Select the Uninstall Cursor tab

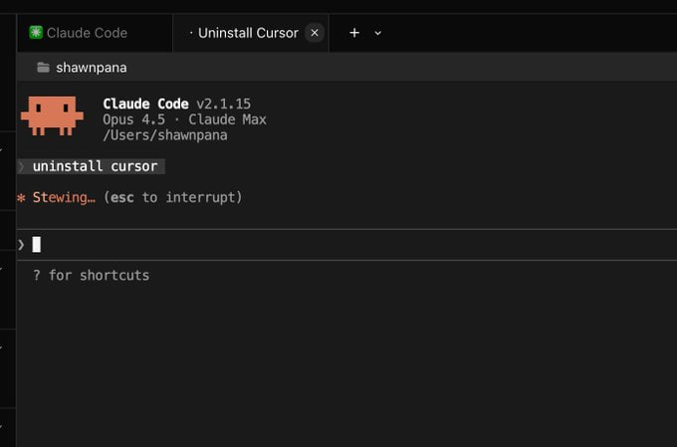[x=248, y=33]
